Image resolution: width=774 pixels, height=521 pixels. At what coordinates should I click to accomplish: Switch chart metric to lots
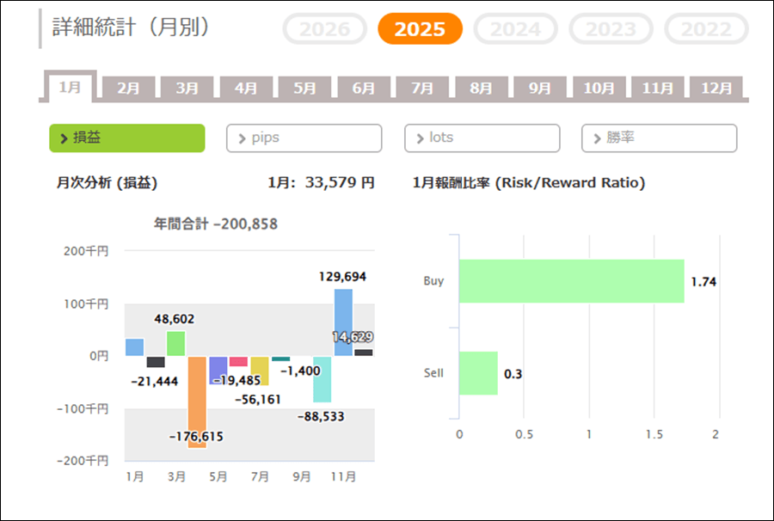click(482, 138)
